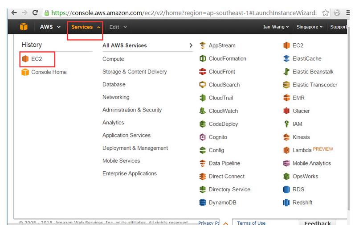Image resolution: width=359 pixels, height=231 pixels.
Task: Click the Cognito service icon
Action: [x=202, y=137]
